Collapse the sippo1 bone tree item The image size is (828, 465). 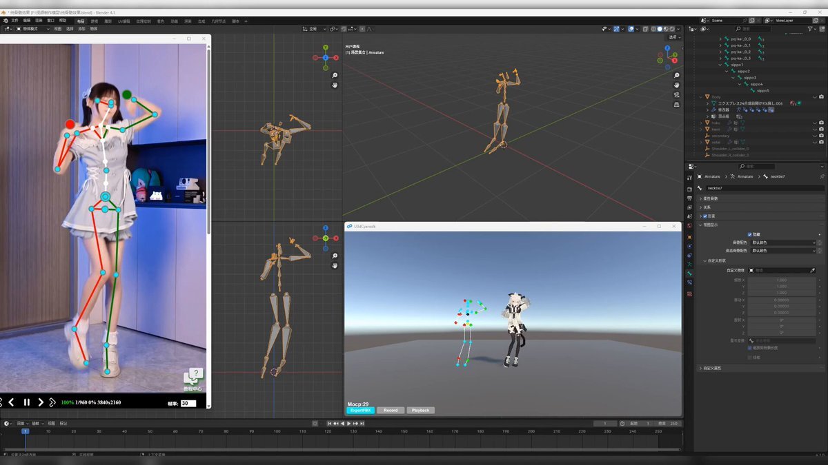[720, 65]
